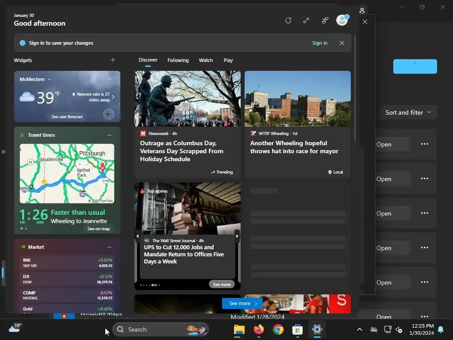The image size is (453, 340).
Task: Open the Travel times map thumbnail
Action: click(x=67, y=174)
